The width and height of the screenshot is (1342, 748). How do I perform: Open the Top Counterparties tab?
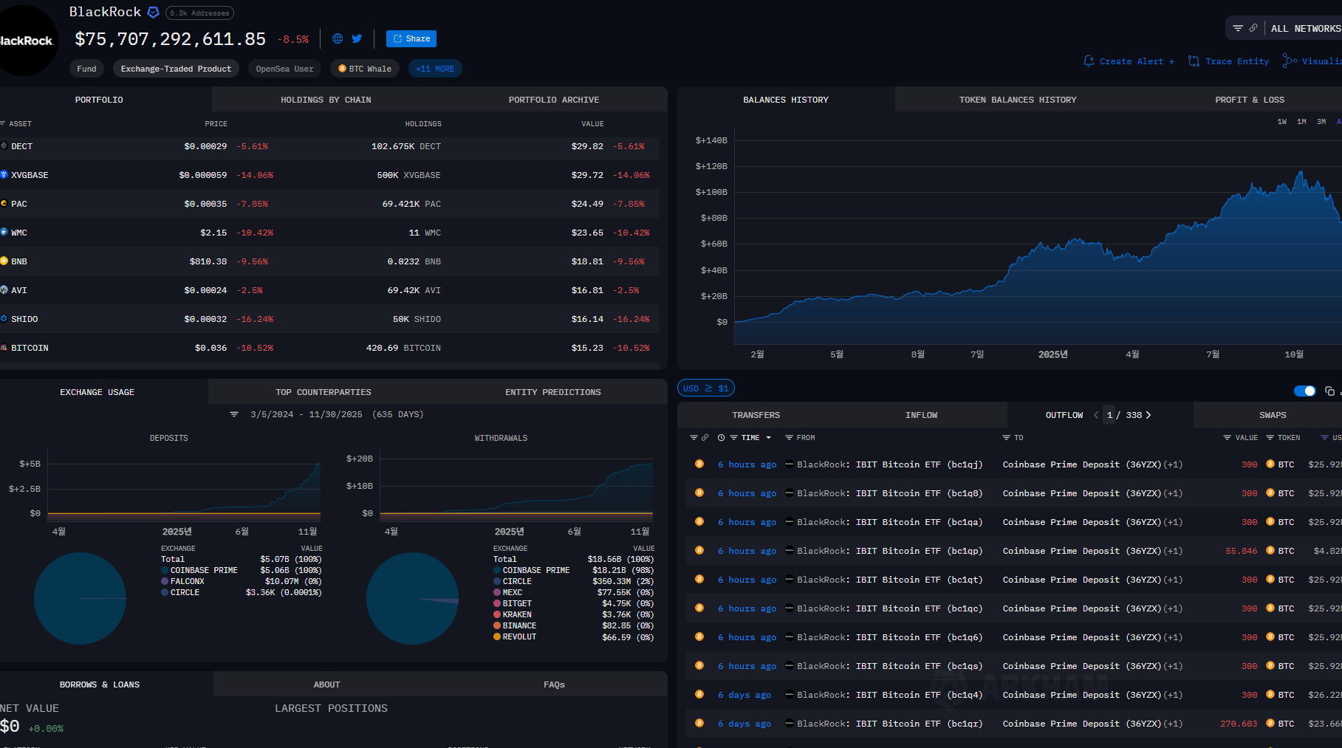coord(323,392)
